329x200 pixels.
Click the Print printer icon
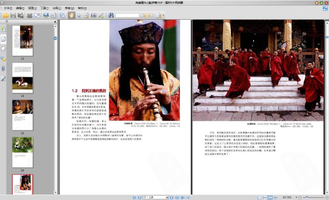coord(30,15)
